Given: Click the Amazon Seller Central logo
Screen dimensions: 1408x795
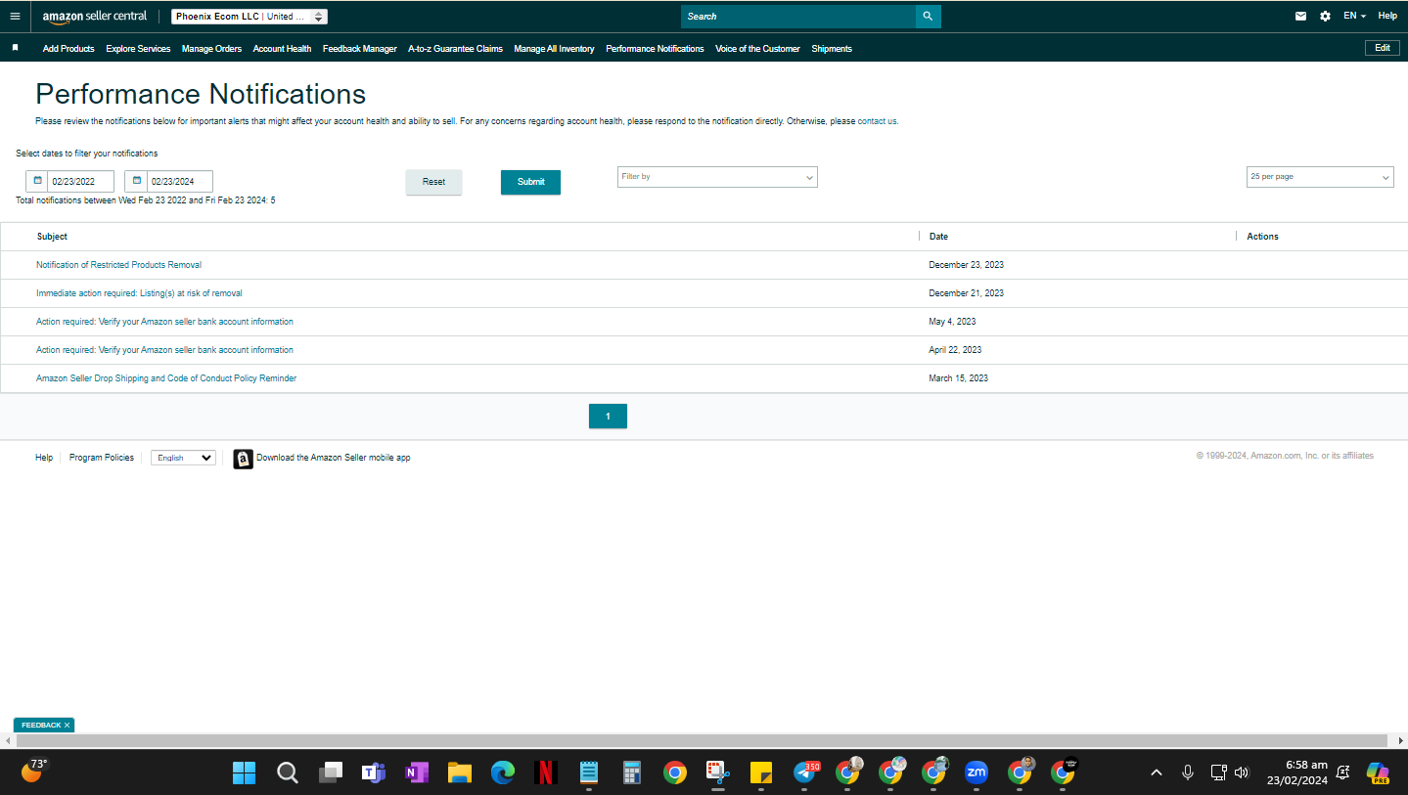Looking at the screenshot, I should click(x=95, y=17).
